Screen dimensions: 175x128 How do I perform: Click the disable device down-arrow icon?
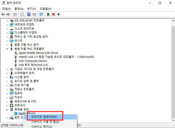59,14
